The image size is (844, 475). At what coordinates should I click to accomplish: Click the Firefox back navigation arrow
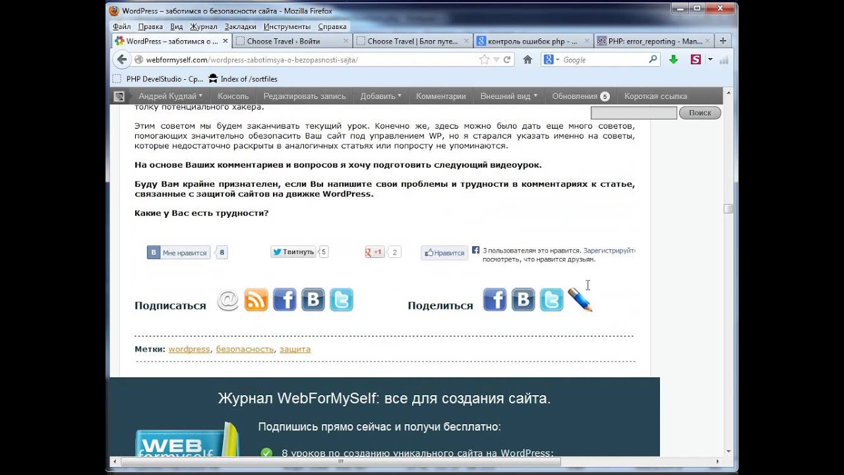click(x=121, y=59)
